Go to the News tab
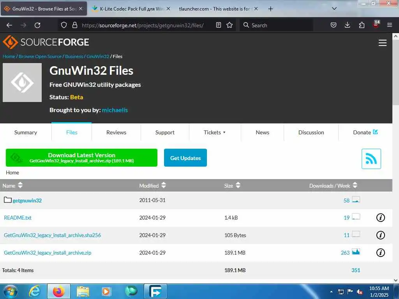The width and height of the screenshot is (399, 299). (x=262, y=132)
